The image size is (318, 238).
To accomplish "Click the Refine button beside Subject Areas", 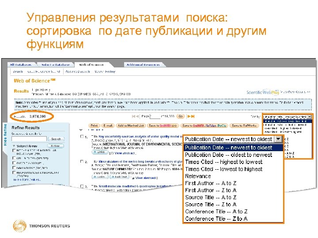I will point(55,146).
